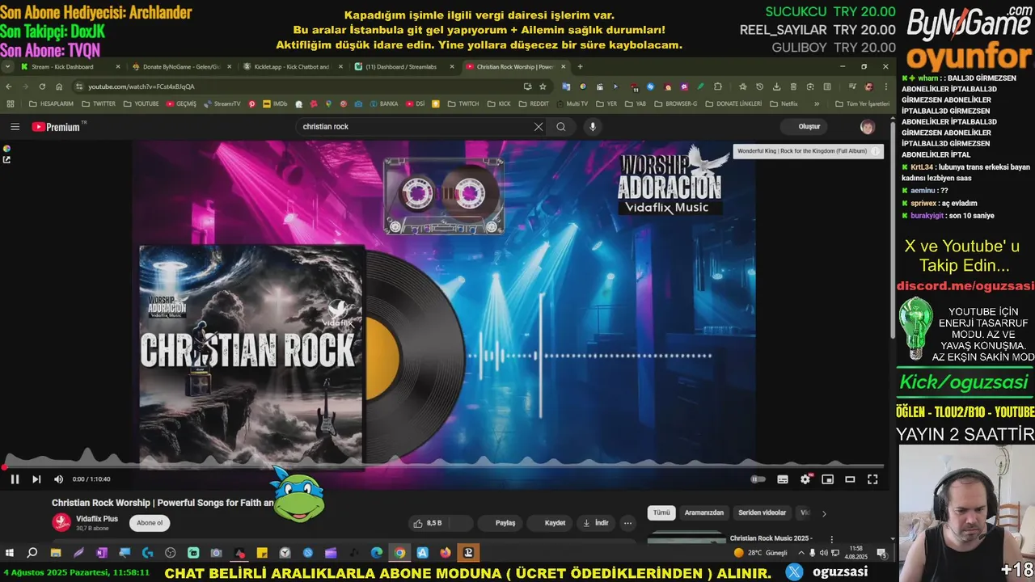Screen dimensions: 1035x582
Task: Reload the current page
Action: (42, 86)
